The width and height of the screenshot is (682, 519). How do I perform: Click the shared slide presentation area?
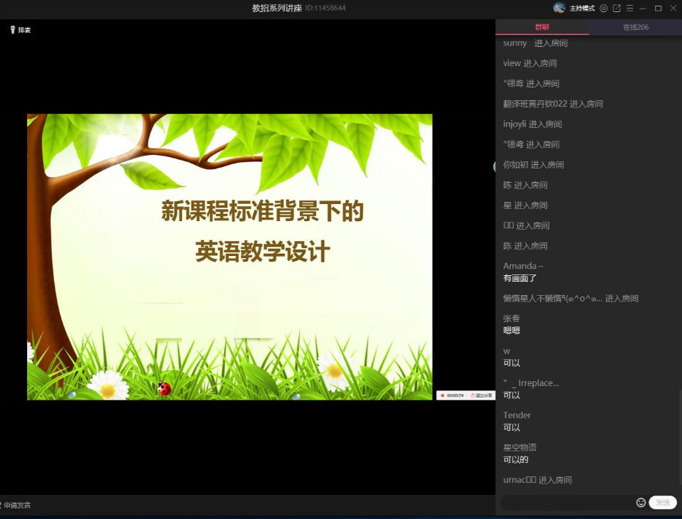click(x=229, y=257)
